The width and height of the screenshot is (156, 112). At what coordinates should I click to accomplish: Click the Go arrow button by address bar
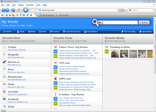click(123, 10)
